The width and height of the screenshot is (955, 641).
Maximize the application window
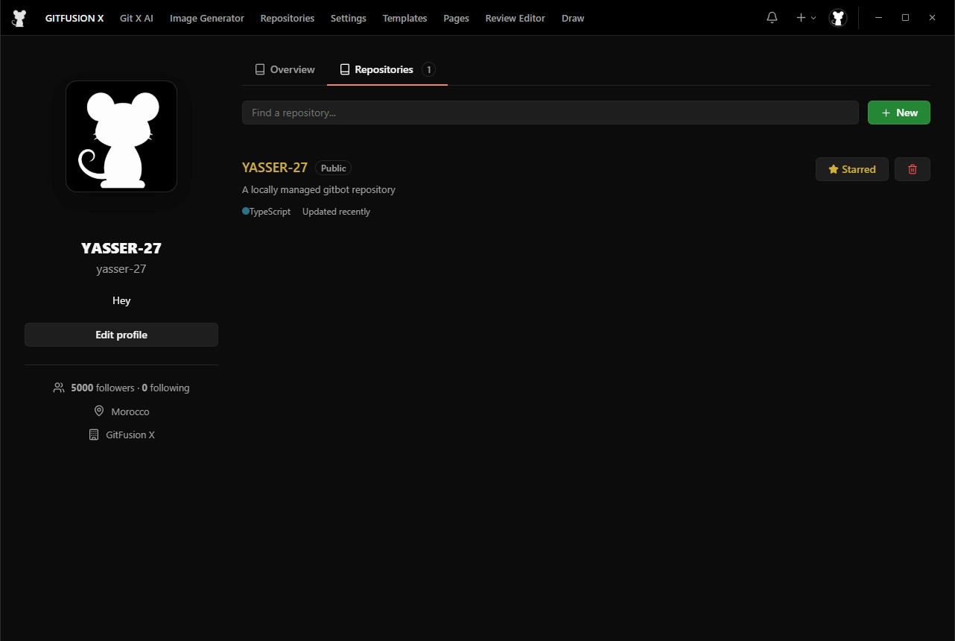coord(905,17)
